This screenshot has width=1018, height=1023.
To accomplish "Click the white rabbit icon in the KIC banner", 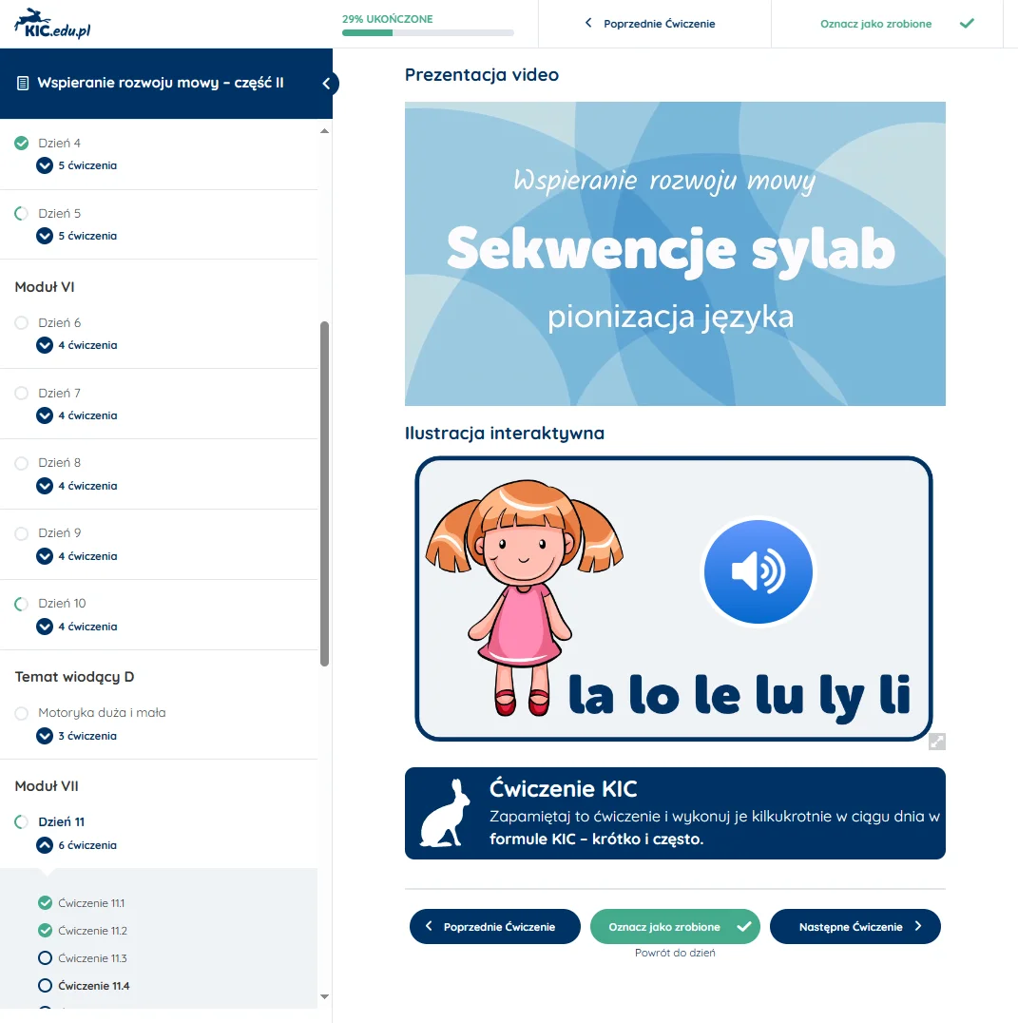I will tap(443, 814).
